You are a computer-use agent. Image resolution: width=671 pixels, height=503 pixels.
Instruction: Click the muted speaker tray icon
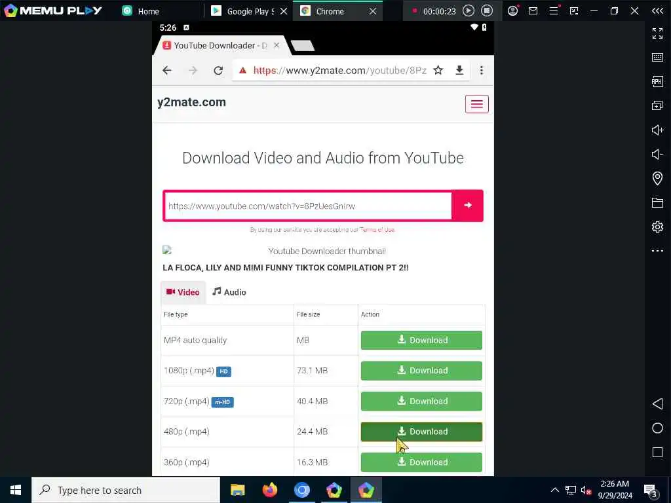(x=586, y=490)
